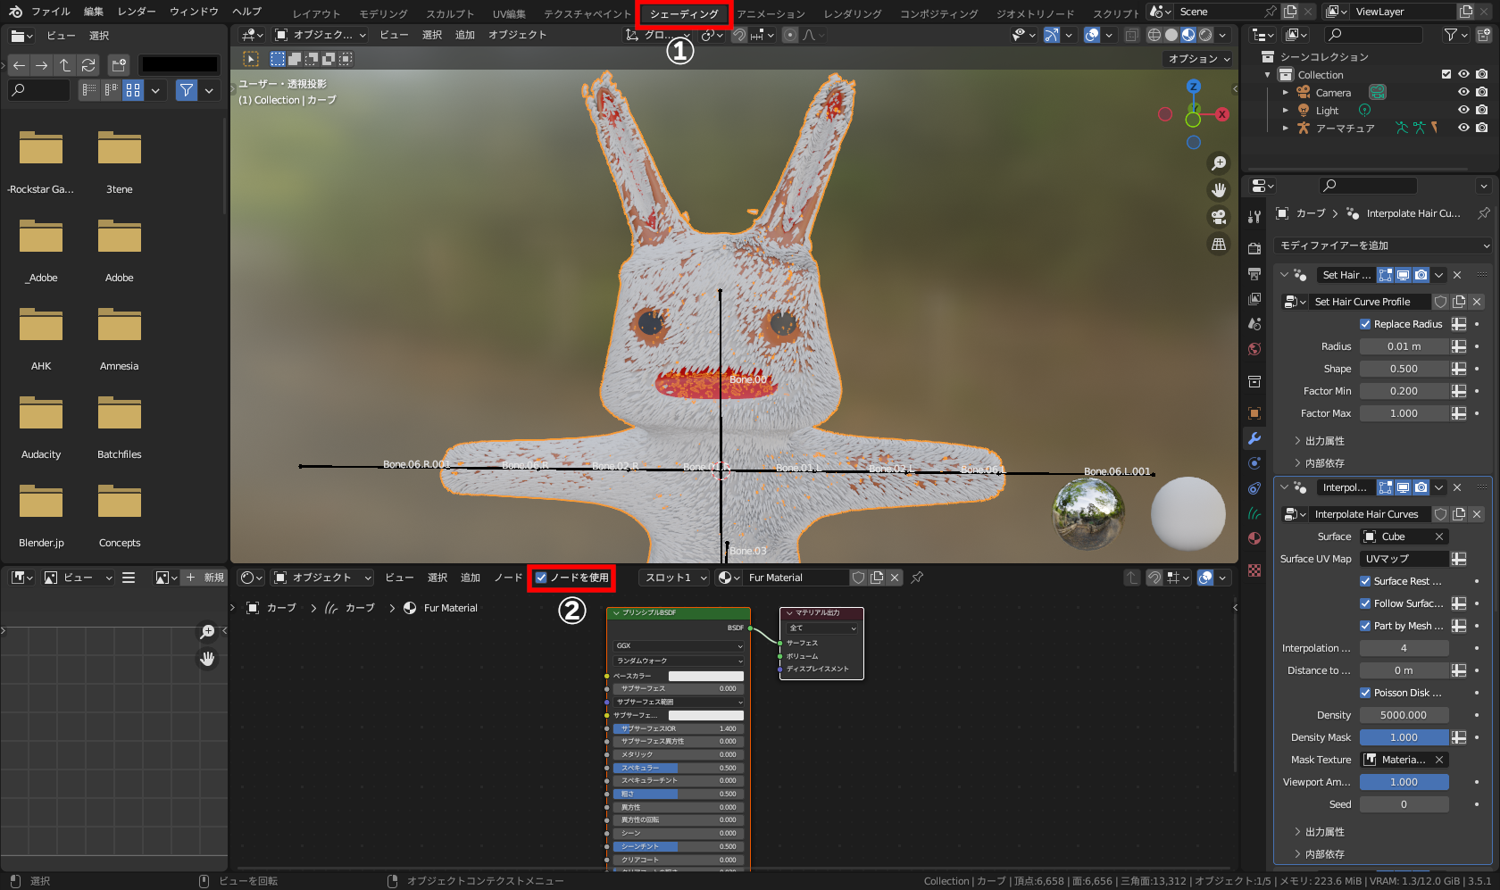The height and width of the screenshot is (890, 1500).
Task: Click the viewport zoom magnifier icon
Action: click(x=1218, y=163)
